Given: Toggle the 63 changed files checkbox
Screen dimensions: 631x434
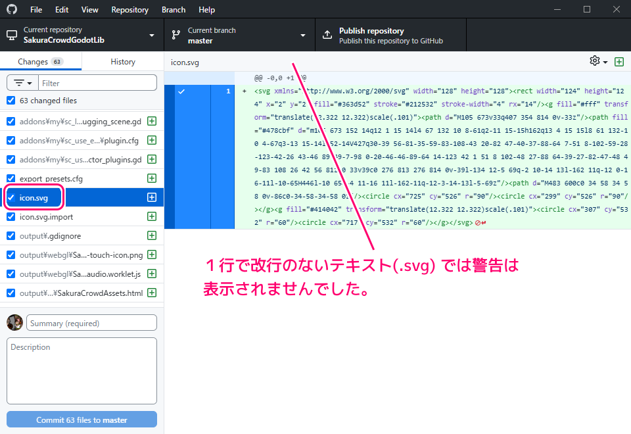Looking at the screenshot, I should coord(11,101).
